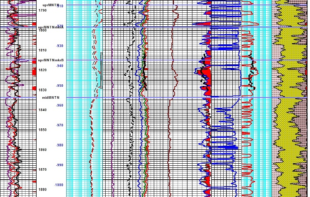The width and height of the screenshot is (310, 197).
Task: Click the 1880 measured depth label
Action: pyautogui.click(x=42, y=190)
